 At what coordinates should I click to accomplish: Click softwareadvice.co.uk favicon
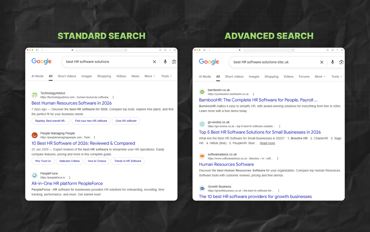click(x=202, y=156)
